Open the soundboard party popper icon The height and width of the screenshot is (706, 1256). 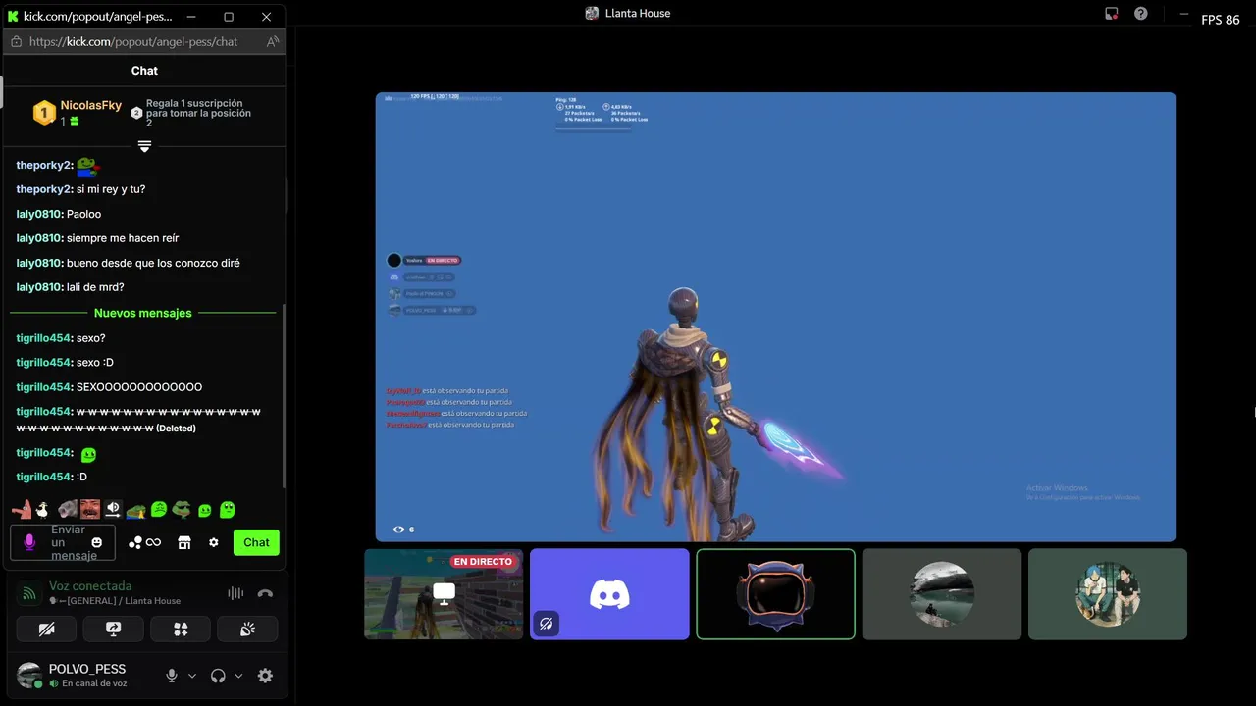pos(247,630)
